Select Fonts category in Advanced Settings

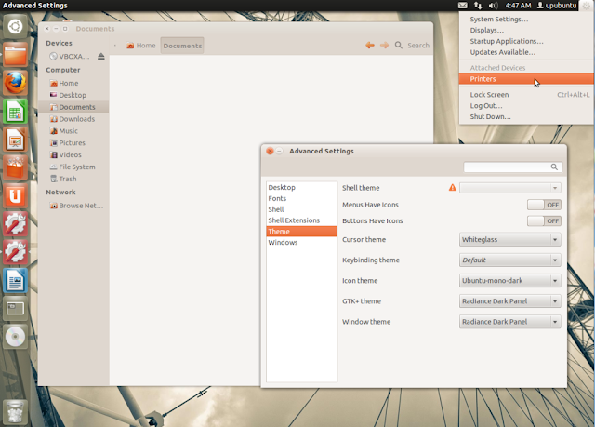pyautogui.click(x=301, y=198)
